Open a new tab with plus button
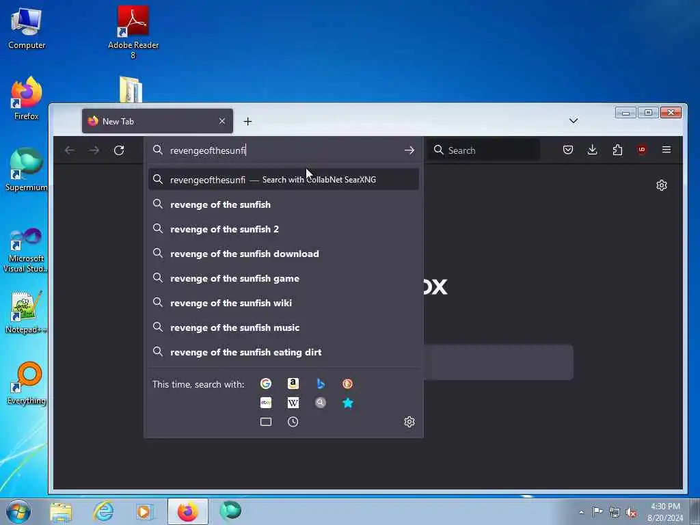Viewport: 700px width, 525px height. (x=247, y=122)
